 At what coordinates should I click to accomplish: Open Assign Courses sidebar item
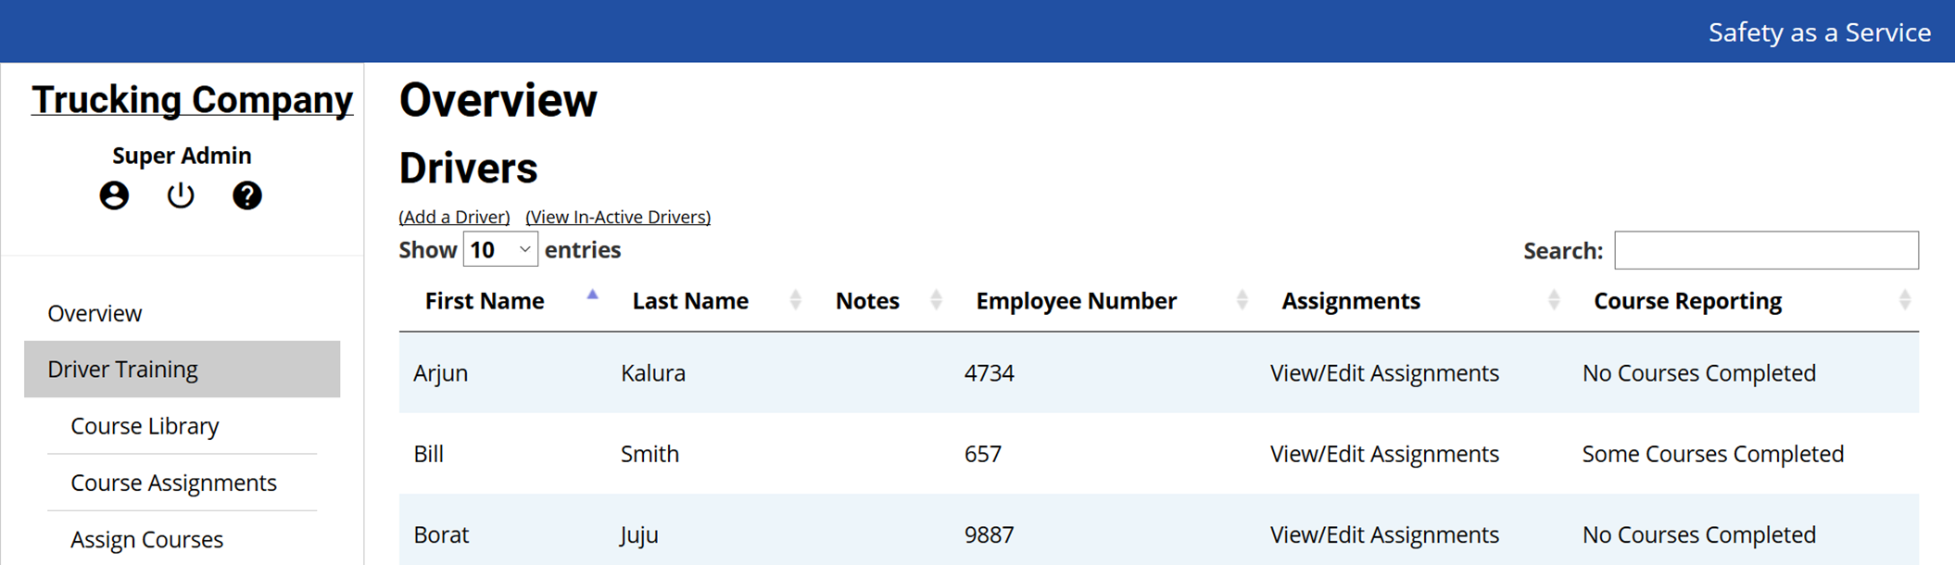146,539
